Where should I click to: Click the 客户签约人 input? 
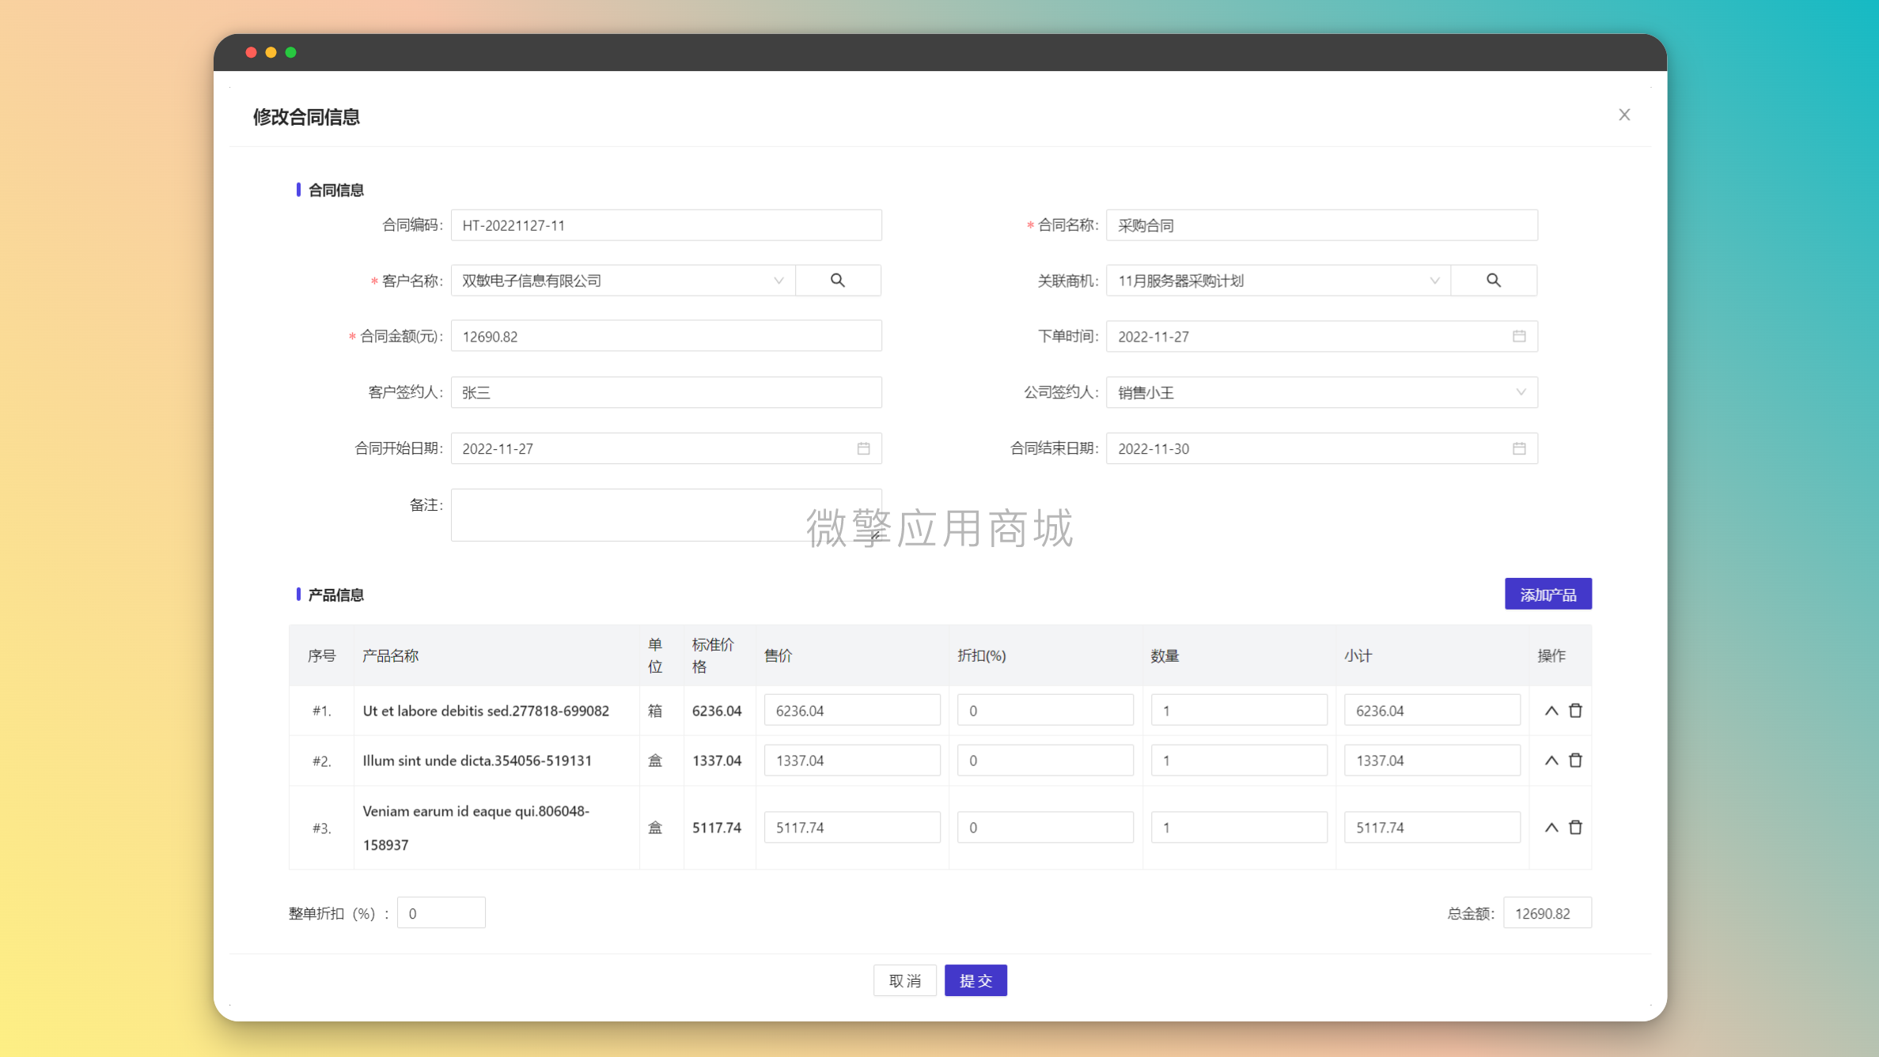point(666,392)
